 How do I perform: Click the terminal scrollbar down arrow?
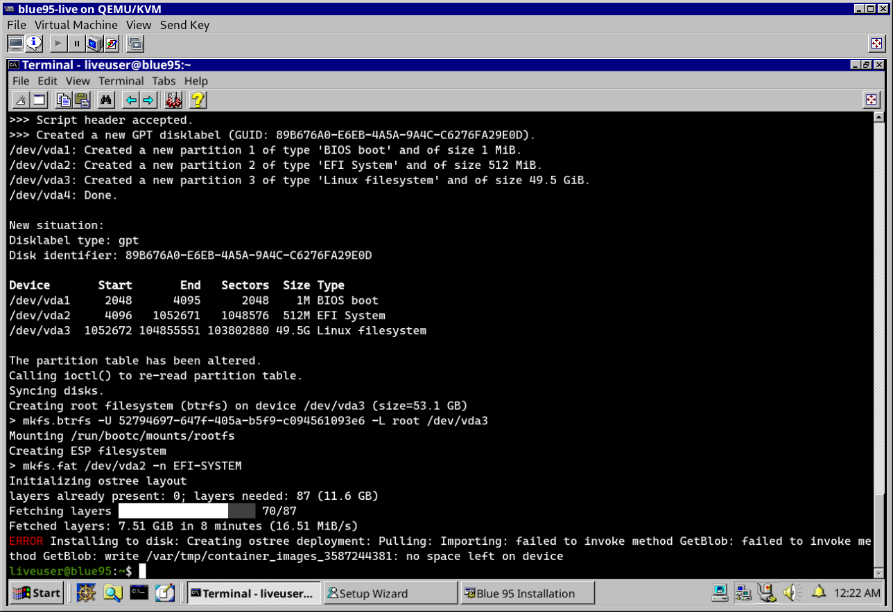(879, 573)
